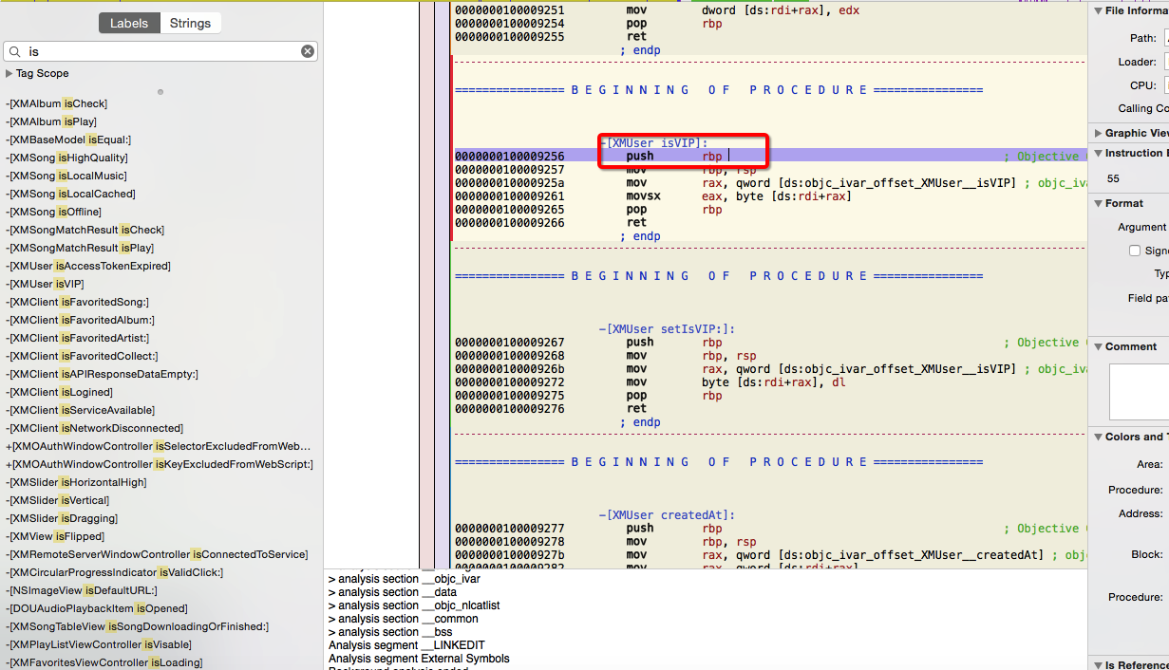The image size is (1169, 670).
Task: Select label isConnectedToService
Action: tap(157, 554)
